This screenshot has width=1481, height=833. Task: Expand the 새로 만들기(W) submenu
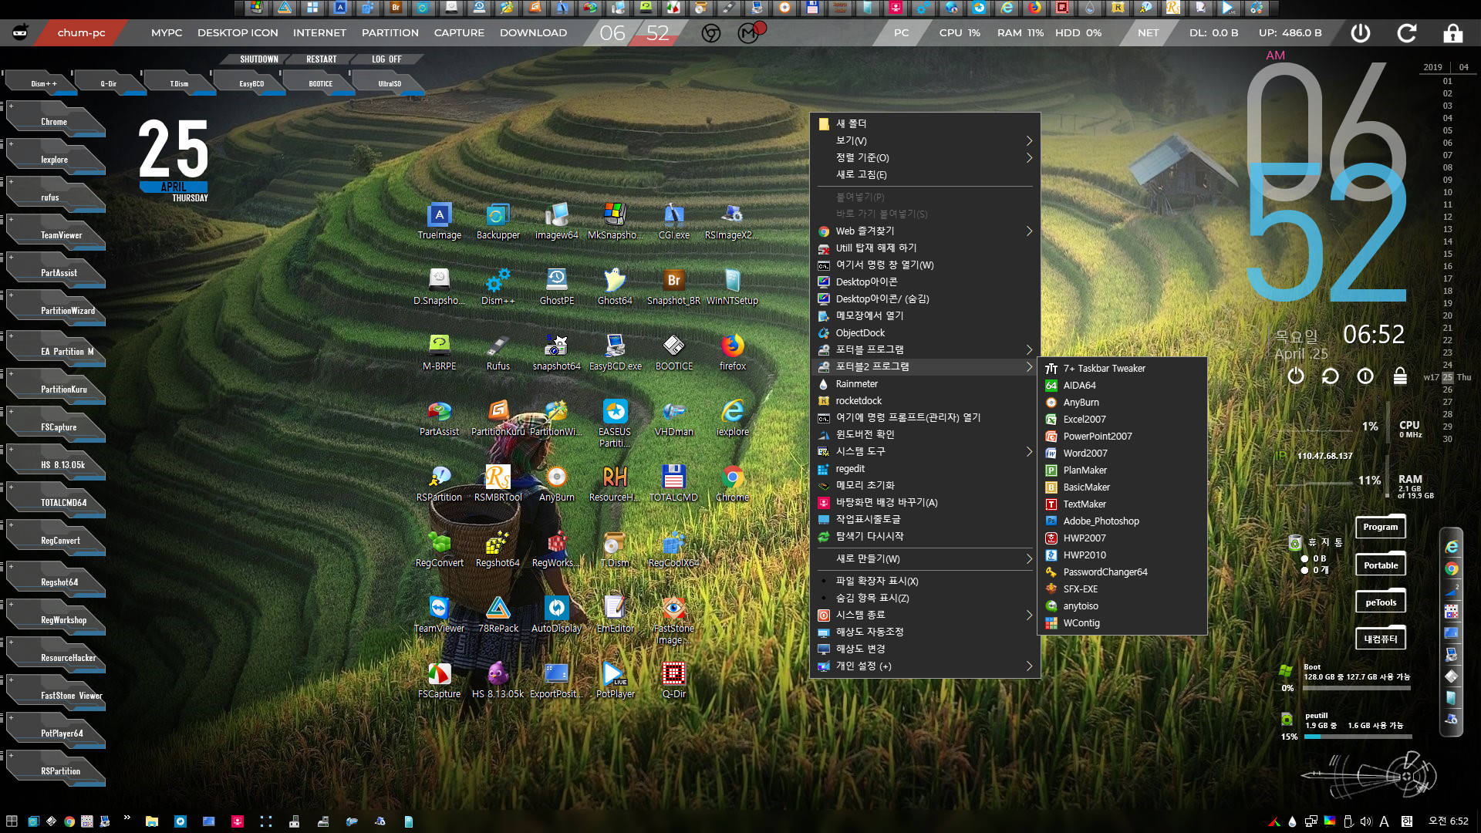coord(925,558)
